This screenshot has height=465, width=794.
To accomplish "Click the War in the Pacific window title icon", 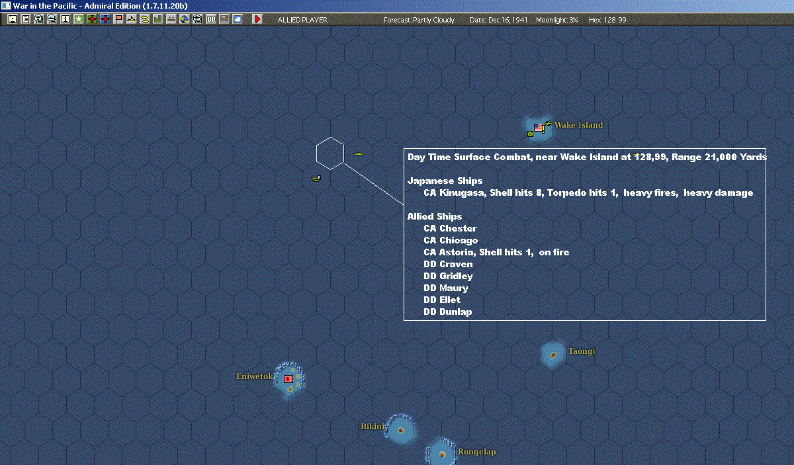I will click(x=6, y=5).
